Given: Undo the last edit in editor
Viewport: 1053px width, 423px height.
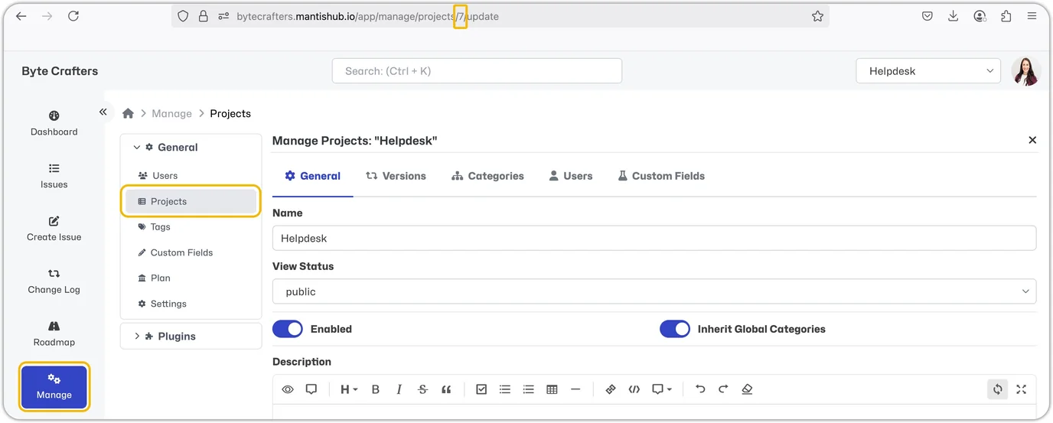Looking at the screenshot, I should click(x=699, y=389).
